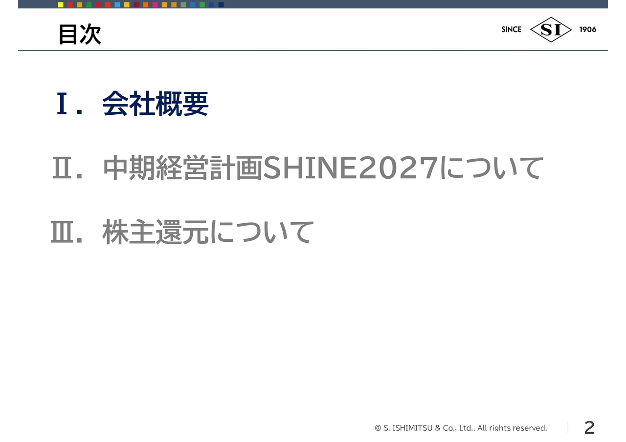The image size is (626, 442).
Task: Switch to the 会社概要 agenda item
Action: tap(156, 104)
